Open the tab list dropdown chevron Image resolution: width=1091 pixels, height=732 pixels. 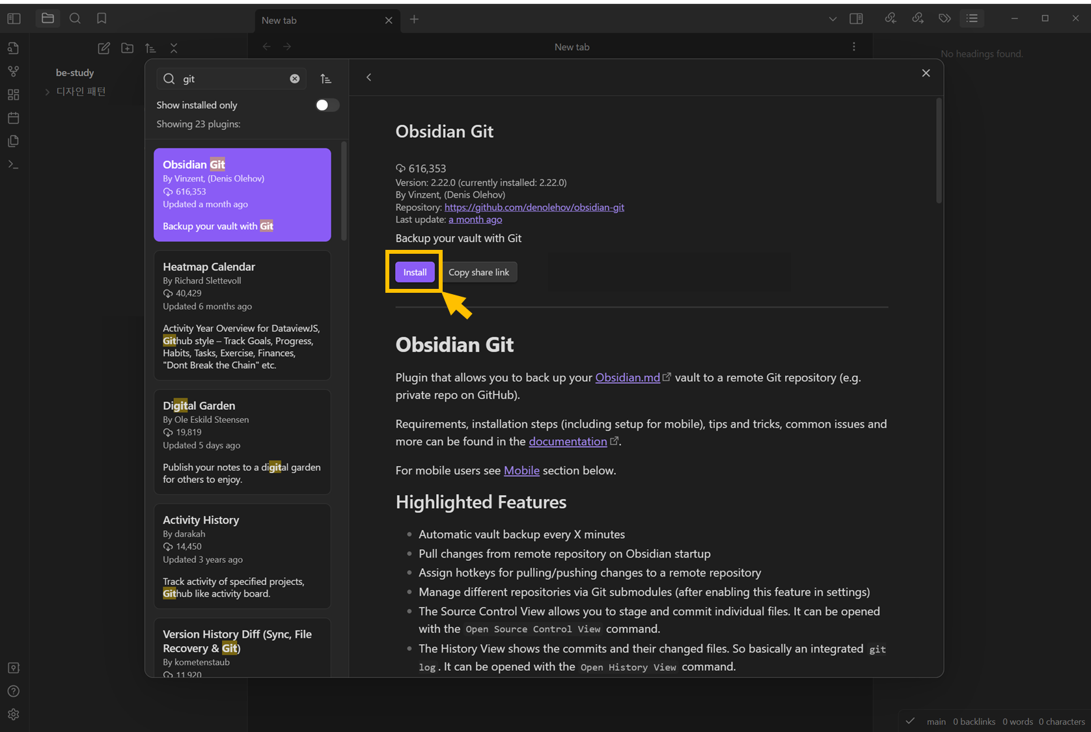click(833, 19)
